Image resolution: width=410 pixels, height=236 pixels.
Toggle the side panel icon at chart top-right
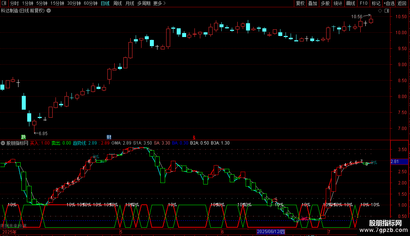tap(387, 11)
